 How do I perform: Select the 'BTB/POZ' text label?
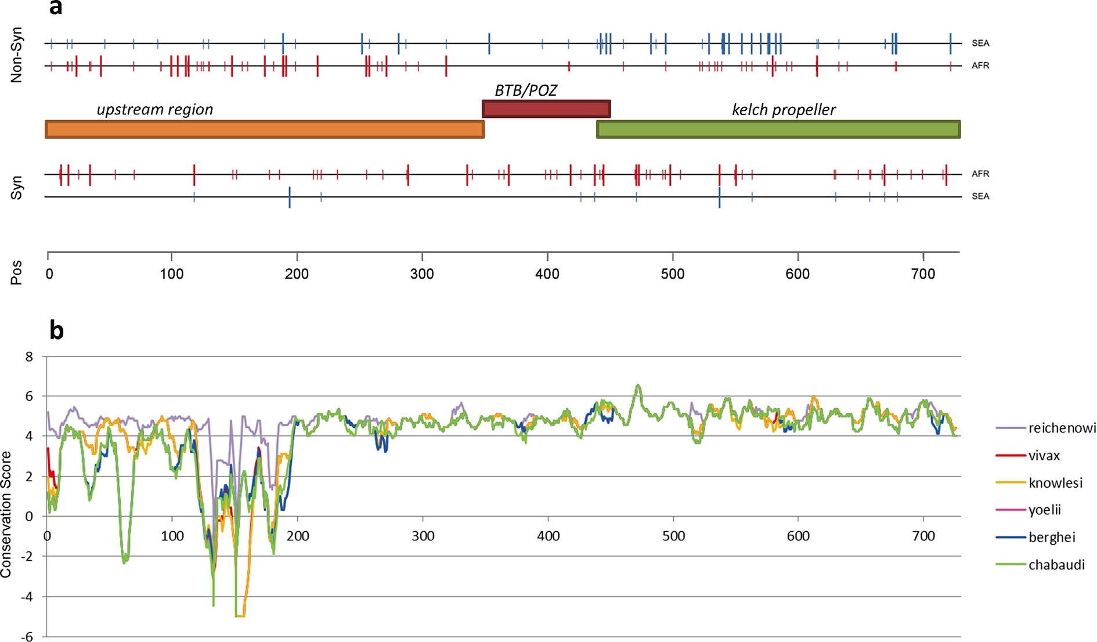(x=525, y=90)
